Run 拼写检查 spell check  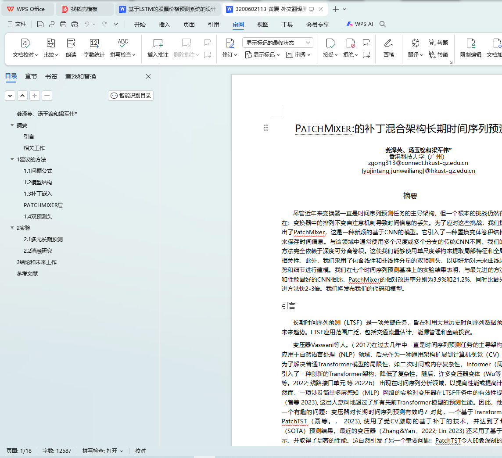(x=122, y=48)
